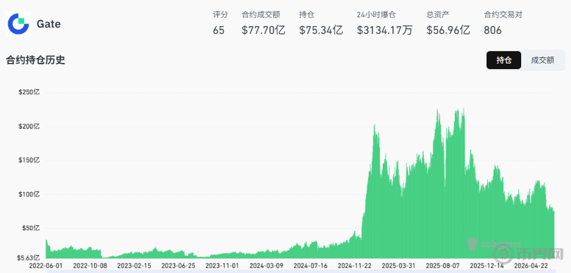The width and height of the screenshot is (571, 273).
Task: Click the $5.63亿 y-axis label
Action: point(29,258)
